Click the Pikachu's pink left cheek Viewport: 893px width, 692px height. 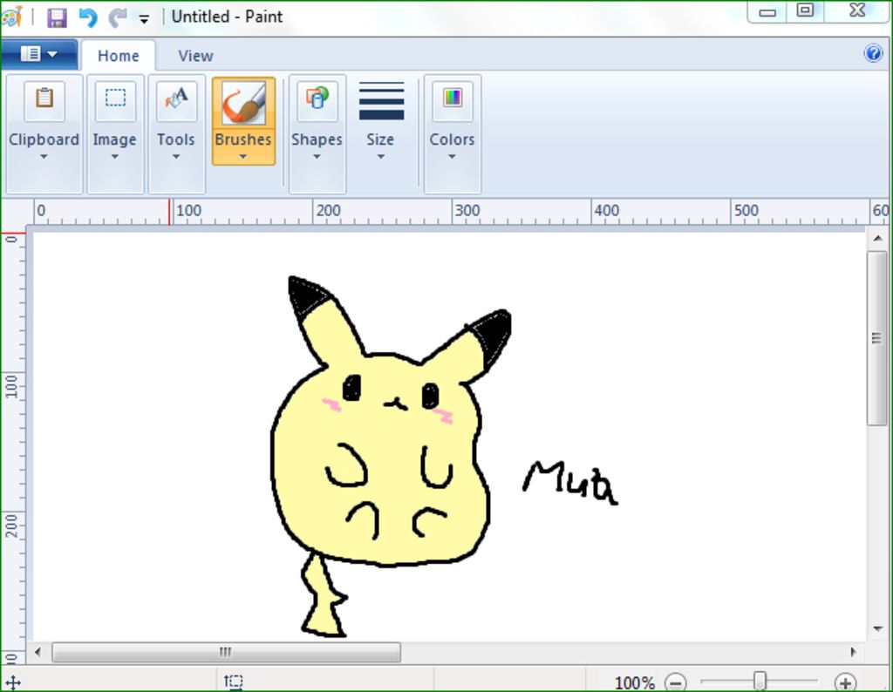(331, 404)
